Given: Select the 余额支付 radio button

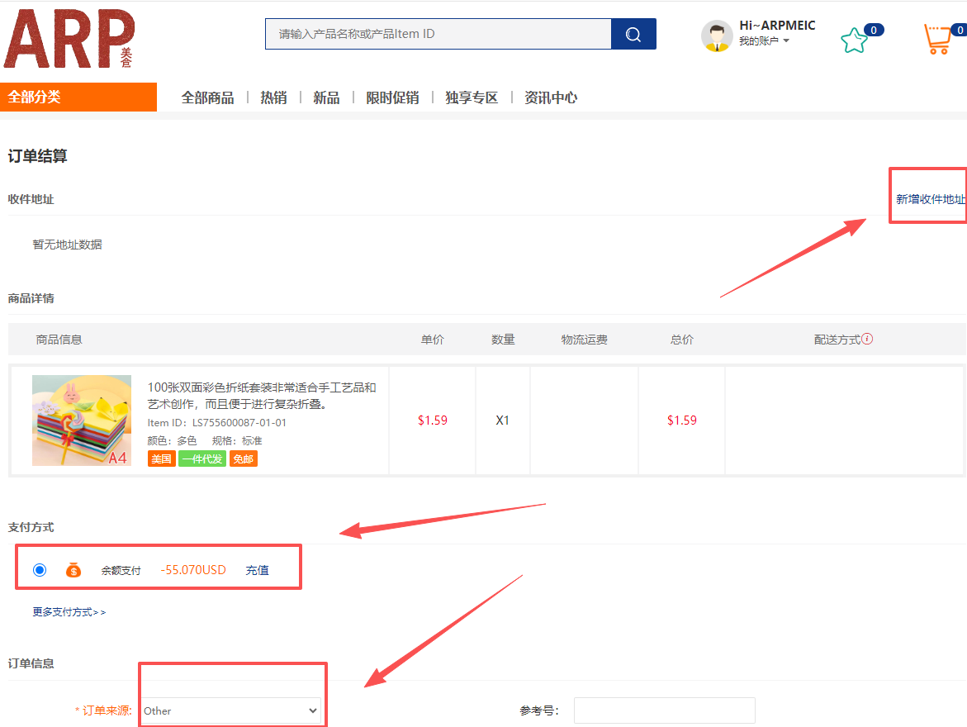Looking at the screenshot, I should point(40,570).
